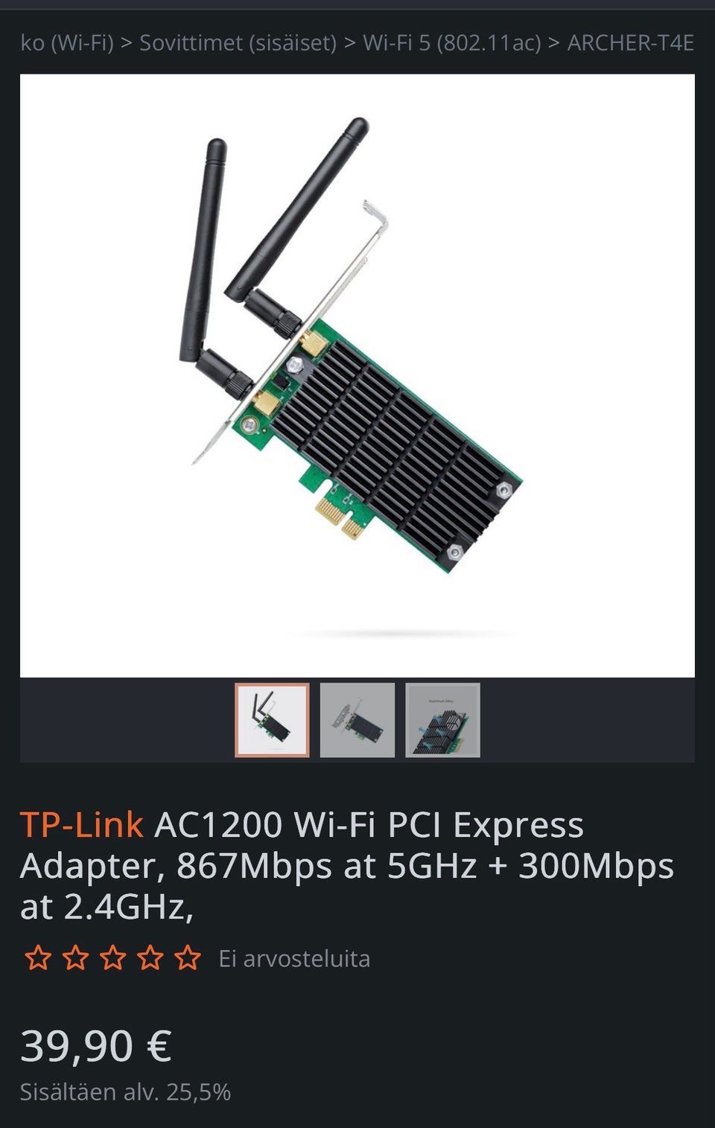
Task: Select the first product thumbnail with antennas
Action: click(272, 720)
